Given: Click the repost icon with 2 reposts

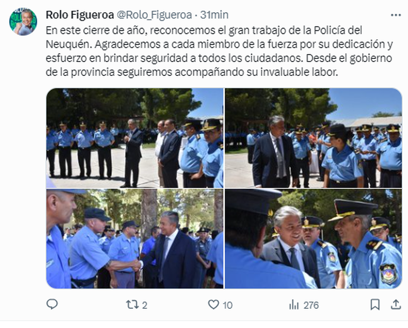Looking at the screenshot, I should point(131,305).
